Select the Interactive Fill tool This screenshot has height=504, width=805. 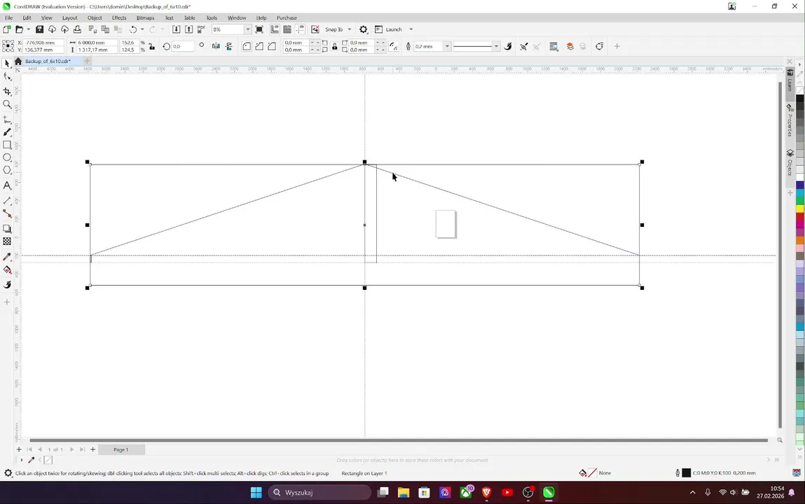[x=7, y=270]
